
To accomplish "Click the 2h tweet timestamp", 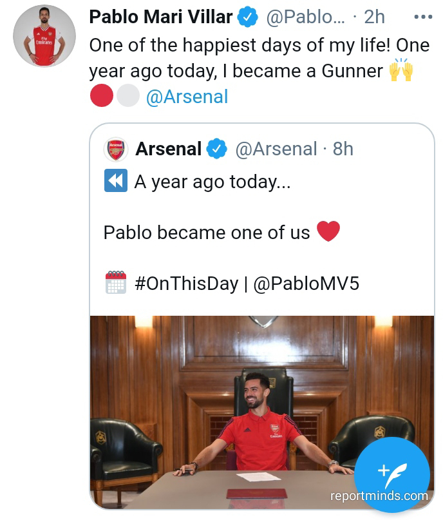I will click(374, 17).
